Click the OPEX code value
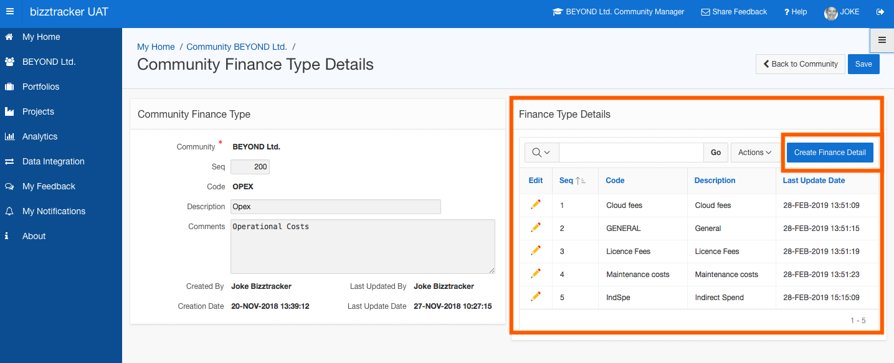 [x=243, y=187]
